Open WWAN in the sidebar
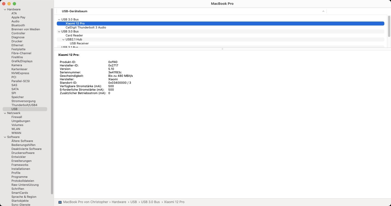391x206 pixels. click(x=16, y=133)
